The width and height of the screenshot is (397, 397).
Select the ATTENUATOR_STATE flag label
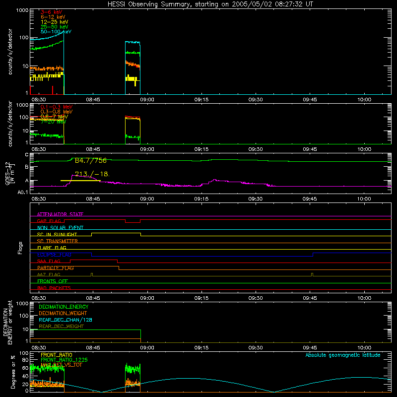point(60,214)
